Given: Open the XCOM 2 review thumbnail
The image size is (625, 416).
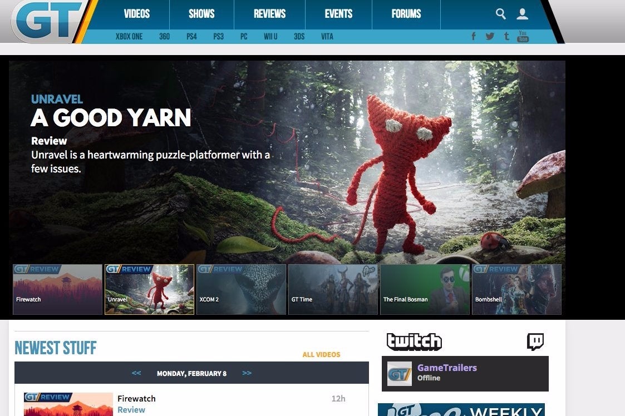Looking at the screenshot, I should click(241, 289).
